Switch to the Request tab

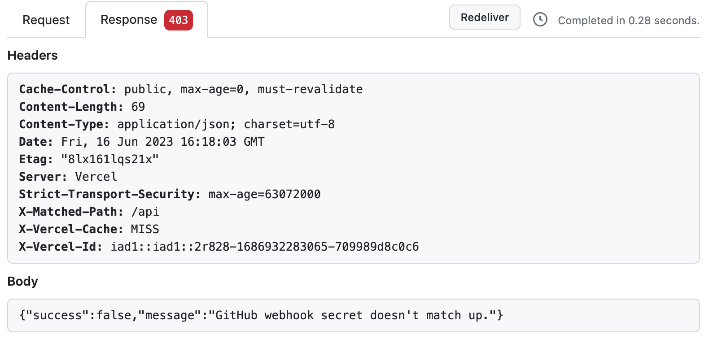[x=46, y=20]
